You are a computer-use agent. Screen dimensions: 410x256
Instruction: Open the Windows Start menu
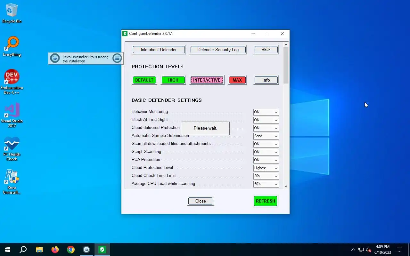8,250
